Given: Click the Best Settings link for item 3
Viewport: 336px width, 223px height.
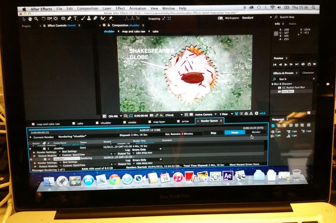Looking at the screenshot, I should pyautogui.click(x=69, y=152).
